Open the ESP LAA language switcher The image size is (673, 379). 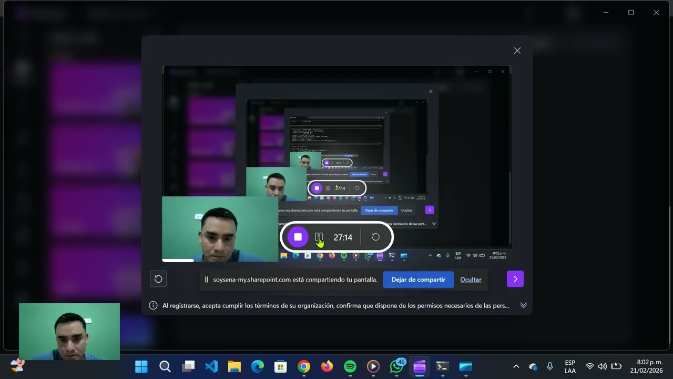pos(570,367)
